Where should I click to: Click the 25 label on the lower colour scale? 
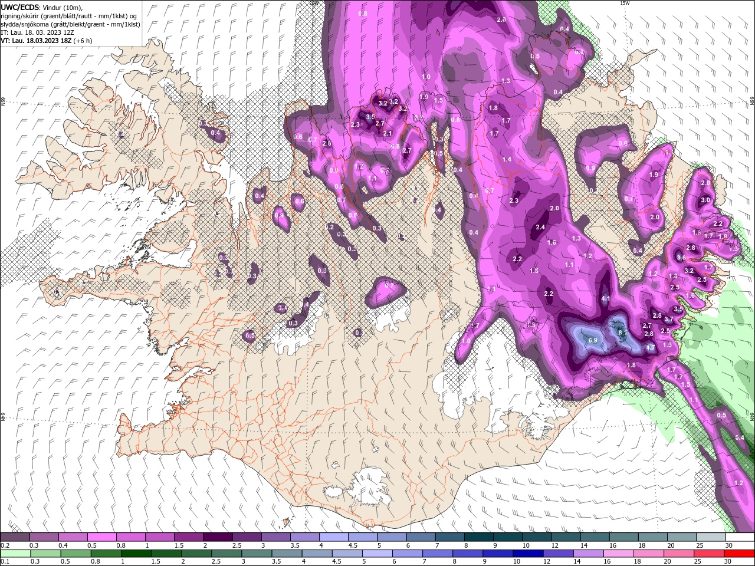(x=698, y=562)
